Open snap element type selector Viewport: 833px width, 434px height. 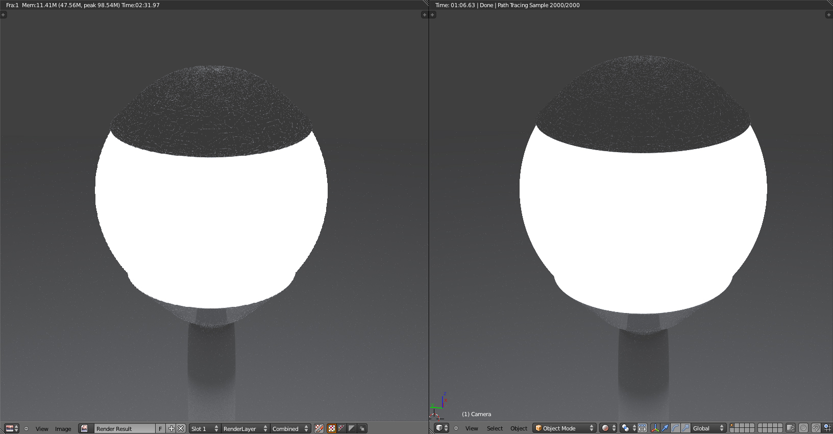[827, 428]
